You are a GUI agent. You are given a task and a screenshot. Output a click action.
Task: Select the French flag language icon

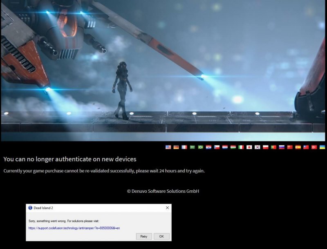coord(184,148)
